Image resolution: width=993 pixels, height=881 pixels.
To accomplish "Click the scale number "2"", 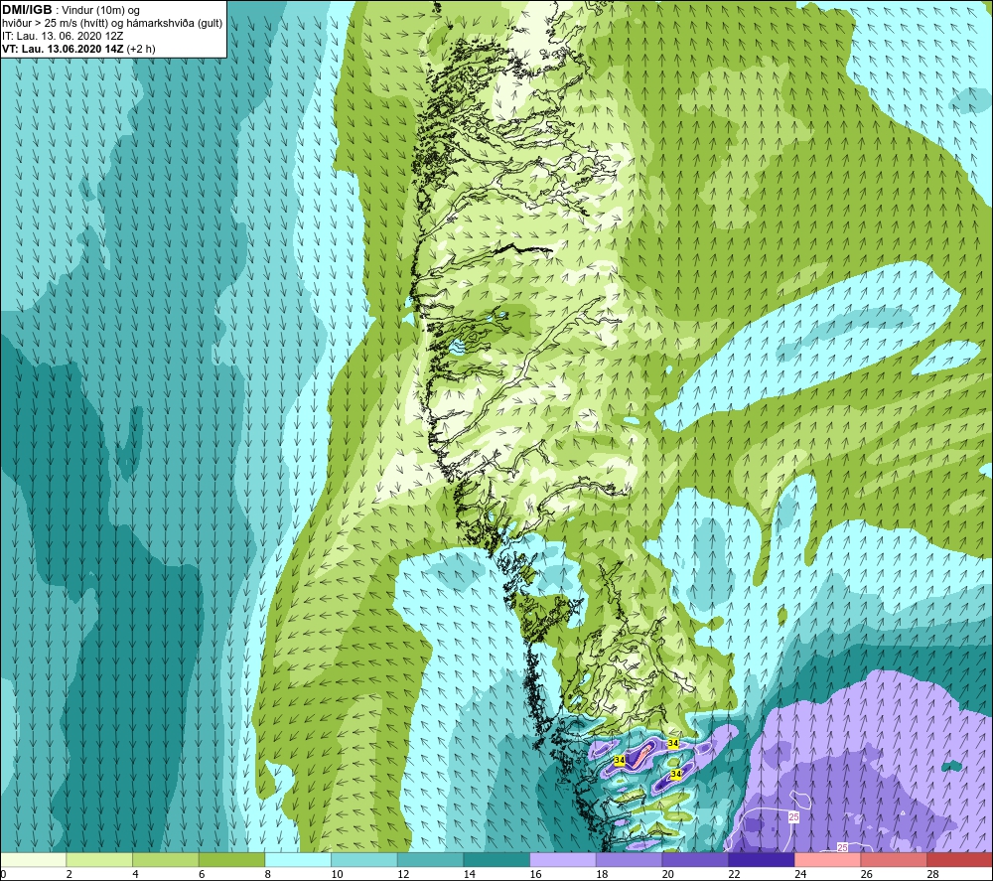I will 70,874.
